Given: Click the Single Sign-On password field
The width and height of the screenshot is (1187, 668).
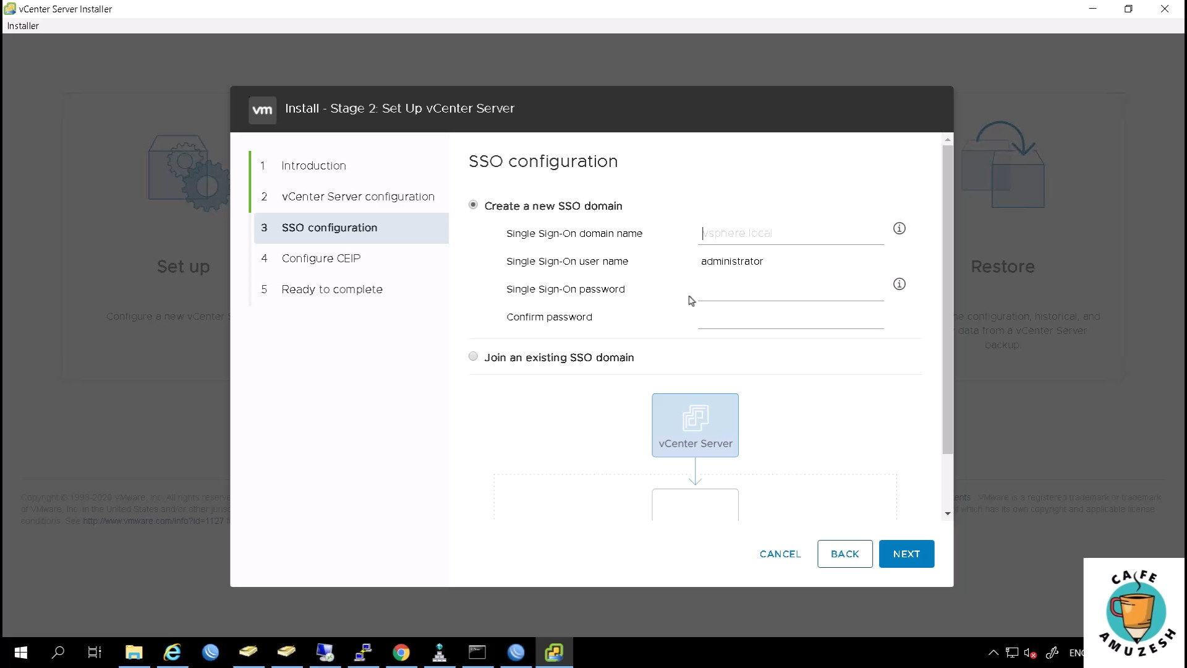Looking at the screenshot, I should click(x=791, y=289).
